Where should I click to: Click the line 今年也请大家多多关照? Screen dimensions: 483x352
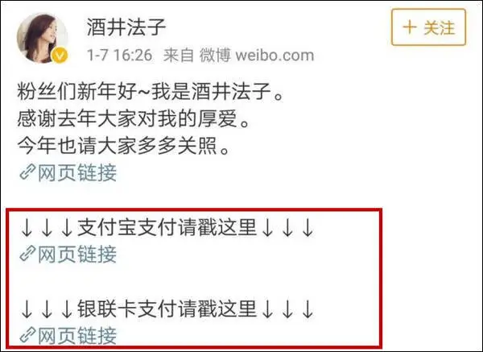[123, 146]
